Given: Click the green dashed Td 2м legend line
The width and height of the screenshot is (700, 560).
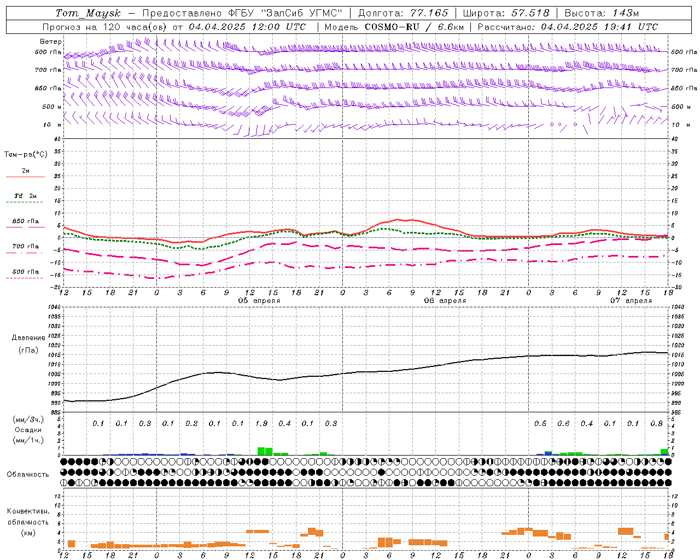Looking at the screenshot, I should point(25,202).
